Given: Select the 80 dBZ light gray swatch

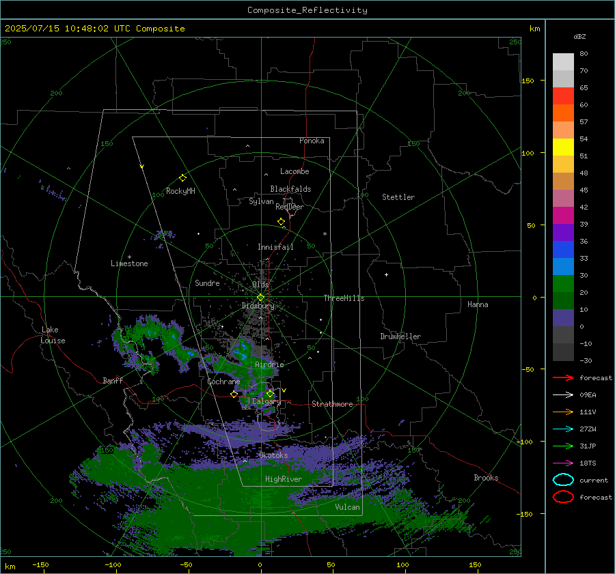Looking at the screenshot, I should click(563, 61).
